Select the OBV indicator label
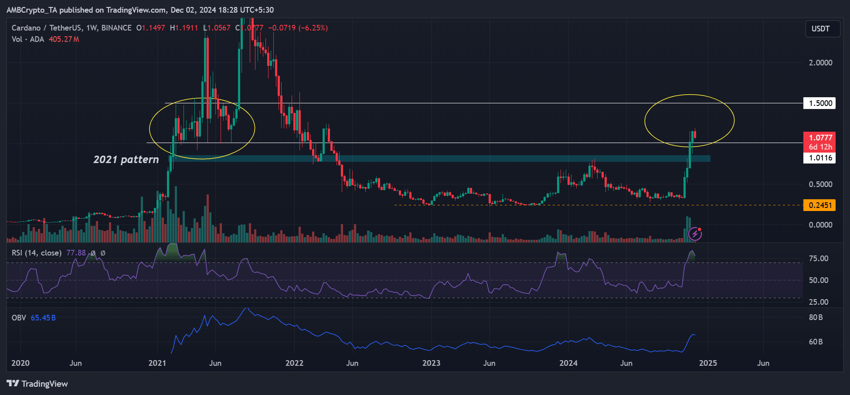 [19, 318]
